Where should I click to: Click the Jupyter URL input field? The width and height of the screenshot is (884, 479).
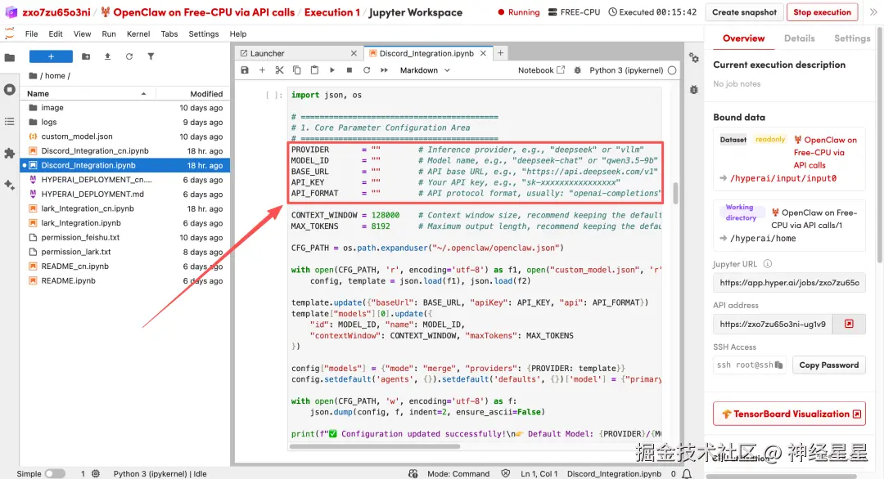pos(789,283)
